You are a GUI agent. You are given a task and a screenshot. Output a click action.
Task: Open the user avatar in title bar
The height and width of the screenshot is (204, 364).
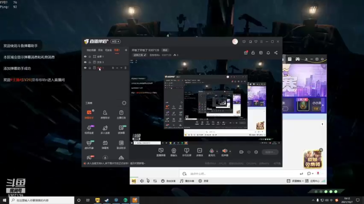tap(235, 41)
